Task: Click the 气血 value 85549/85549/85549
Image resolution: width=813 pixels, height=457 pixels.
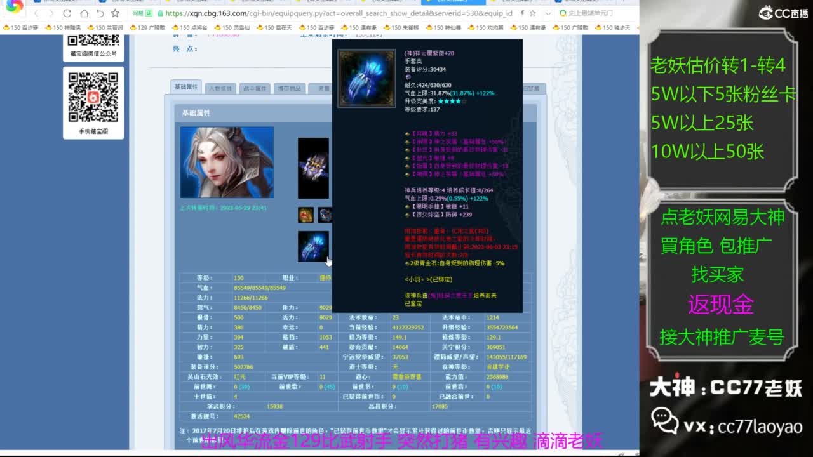Action: pyautogui.click(x=260, y=288)
